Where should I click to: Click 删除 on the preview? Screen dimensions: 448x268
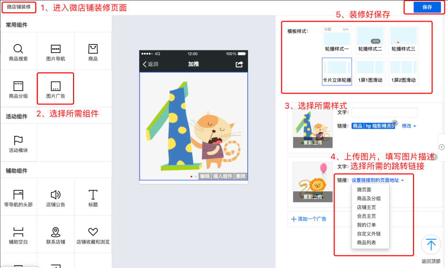click(241, 176)
